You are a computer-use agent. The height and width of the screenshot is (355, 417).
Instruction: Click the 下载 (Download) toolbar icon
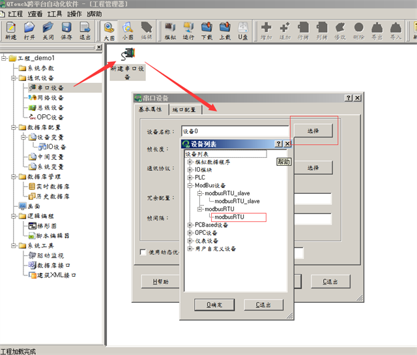[x=207, y=30]
